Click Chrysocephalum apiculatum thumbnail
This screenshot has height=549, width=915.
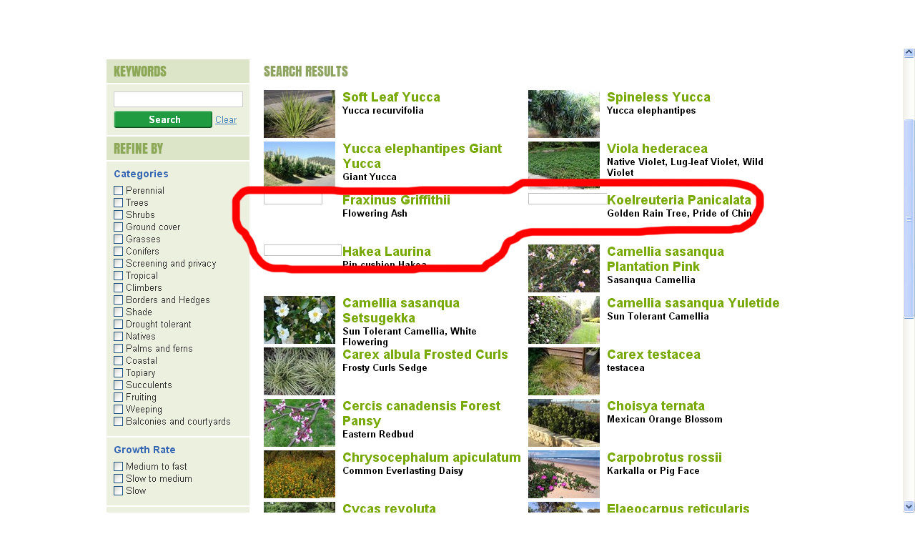point(300,474)
